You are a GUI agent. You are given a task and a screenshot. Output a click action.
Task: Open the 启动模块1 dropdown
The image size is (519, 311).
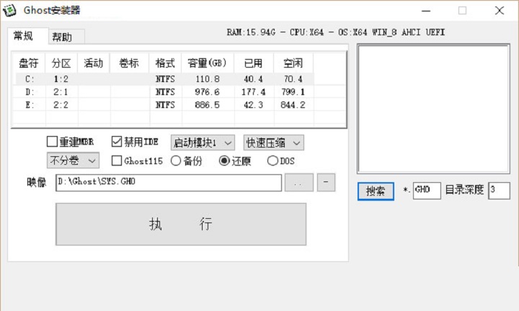(203, 143)
